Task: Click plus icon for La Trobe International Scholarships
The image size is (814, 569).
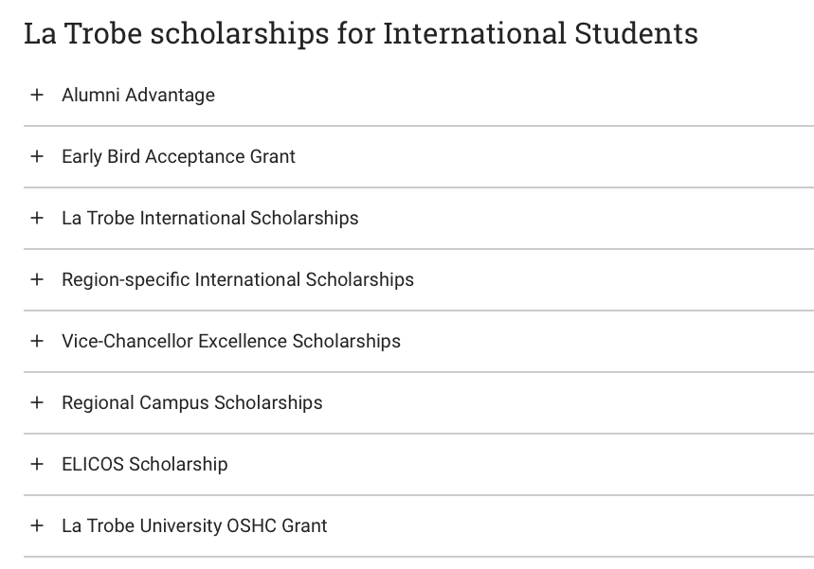Action: coord(37,218)
